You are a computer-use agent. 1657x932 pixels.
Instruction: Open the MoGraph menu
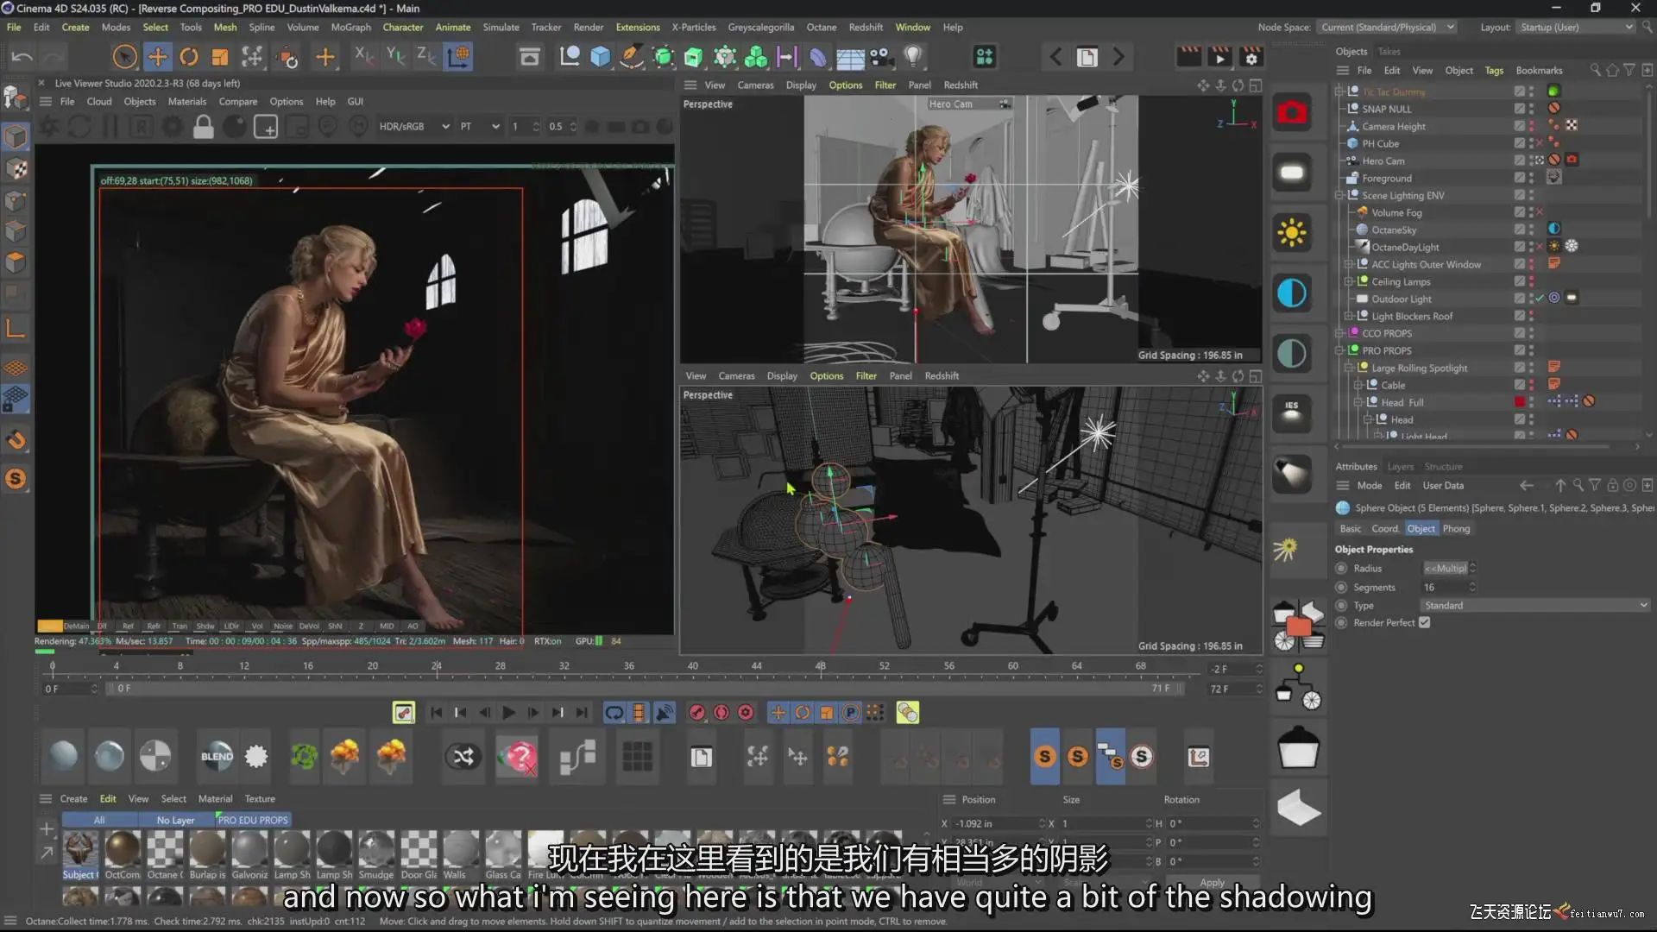tap(350, 28)
